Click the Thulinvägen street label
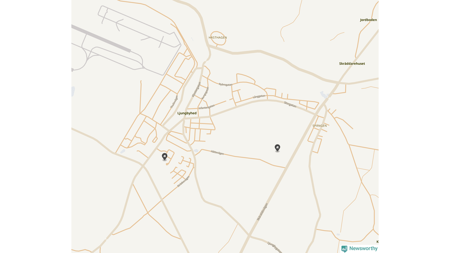 [174, 102]
